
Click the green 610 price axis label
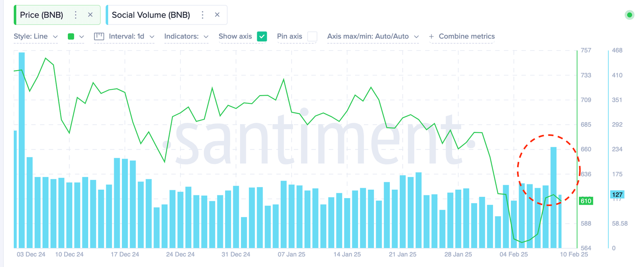(586, 201)
